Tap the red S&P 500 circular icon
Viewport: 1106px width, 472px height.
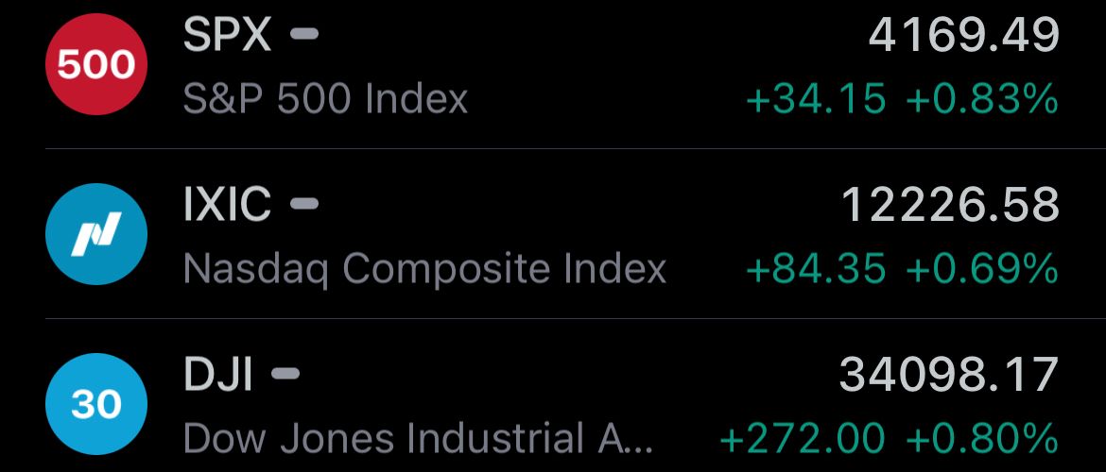coord(95,64)
